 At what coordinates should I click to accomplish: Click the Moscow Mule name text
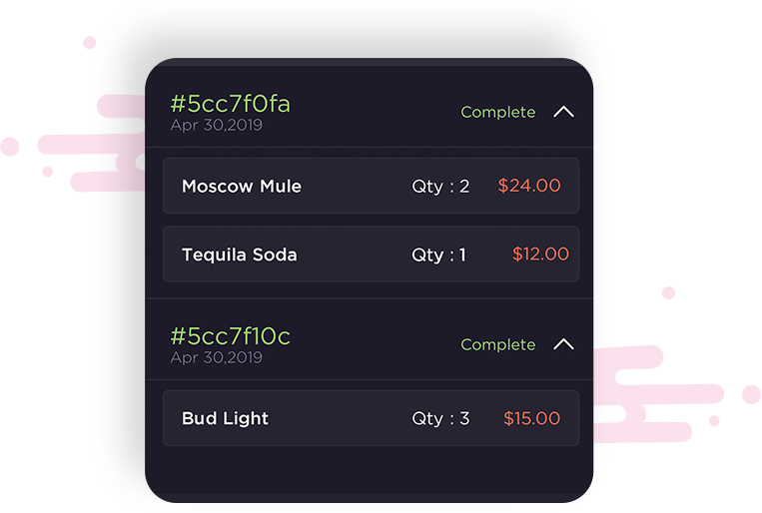tap(241, 186)
